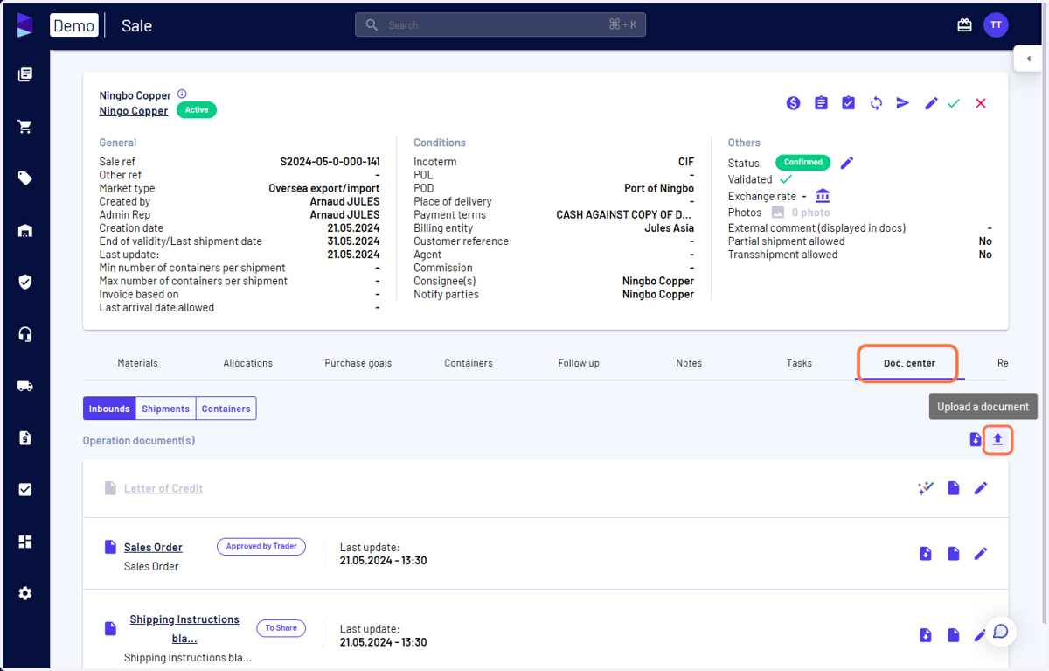Switch to the Notes tab
The image size is (1049, 671).
pos(689,363)
